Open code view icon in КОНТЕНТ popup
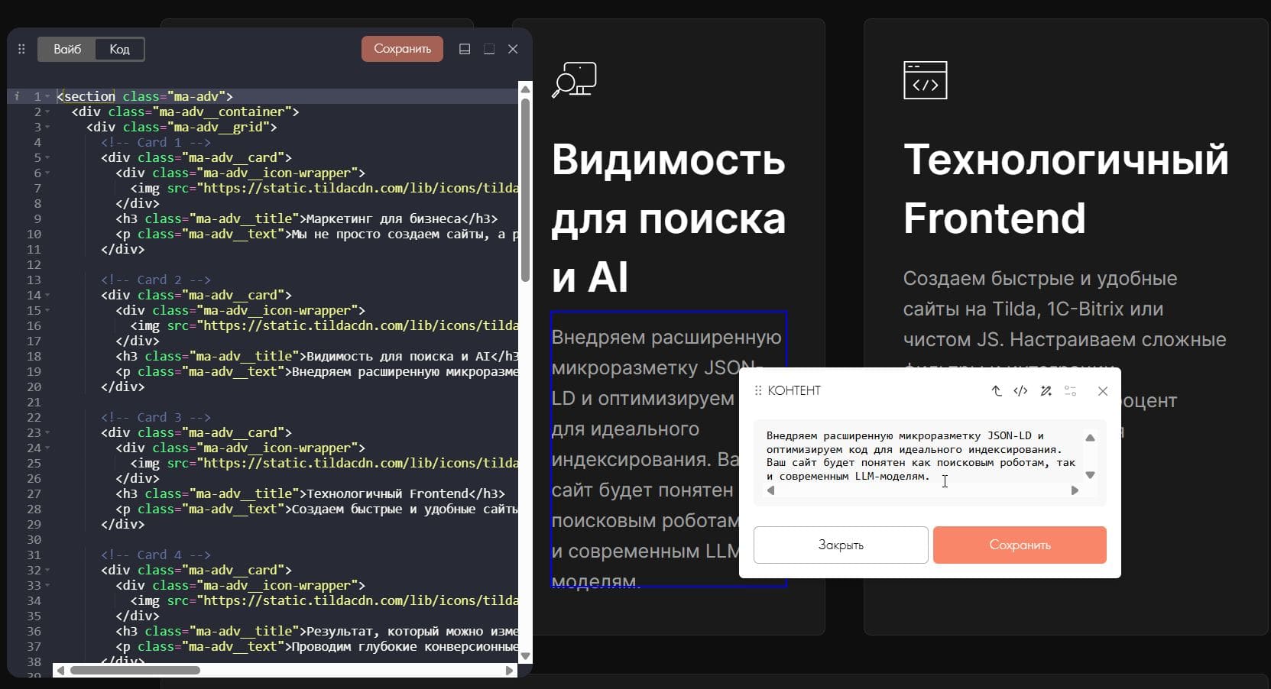Screen dimensions: 1271x689 [x=1020, y=391]
